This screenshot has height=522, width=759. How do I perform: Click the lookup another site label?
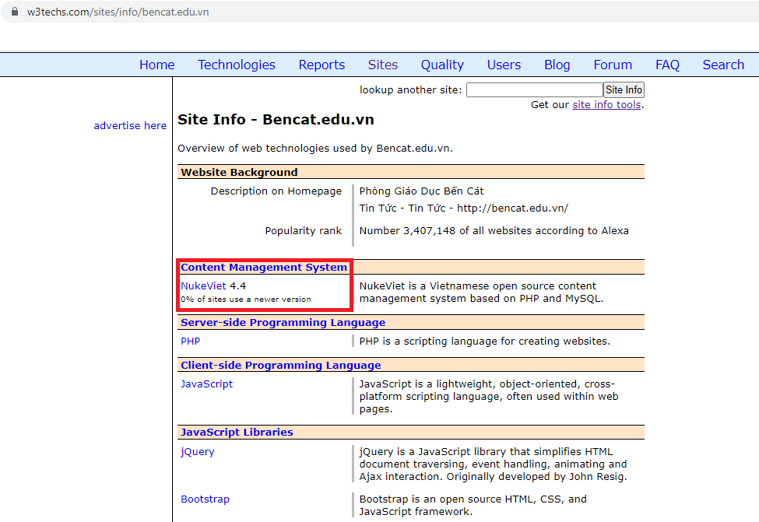coord(410,90)
